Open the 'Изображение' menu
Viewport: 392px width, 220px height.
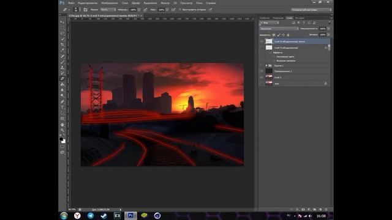click(110, 3)
